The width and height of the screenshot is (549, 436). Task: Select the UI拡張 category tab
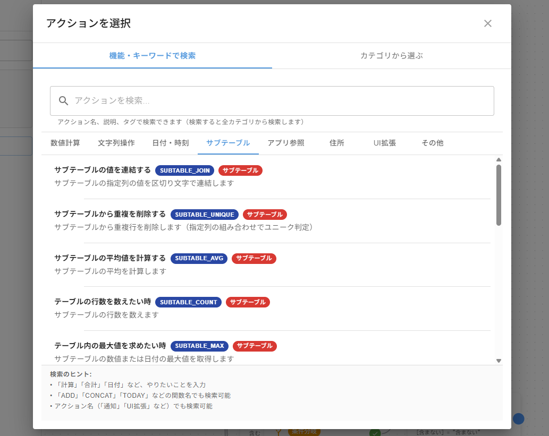pyautogui.click(x=384, y=143)
